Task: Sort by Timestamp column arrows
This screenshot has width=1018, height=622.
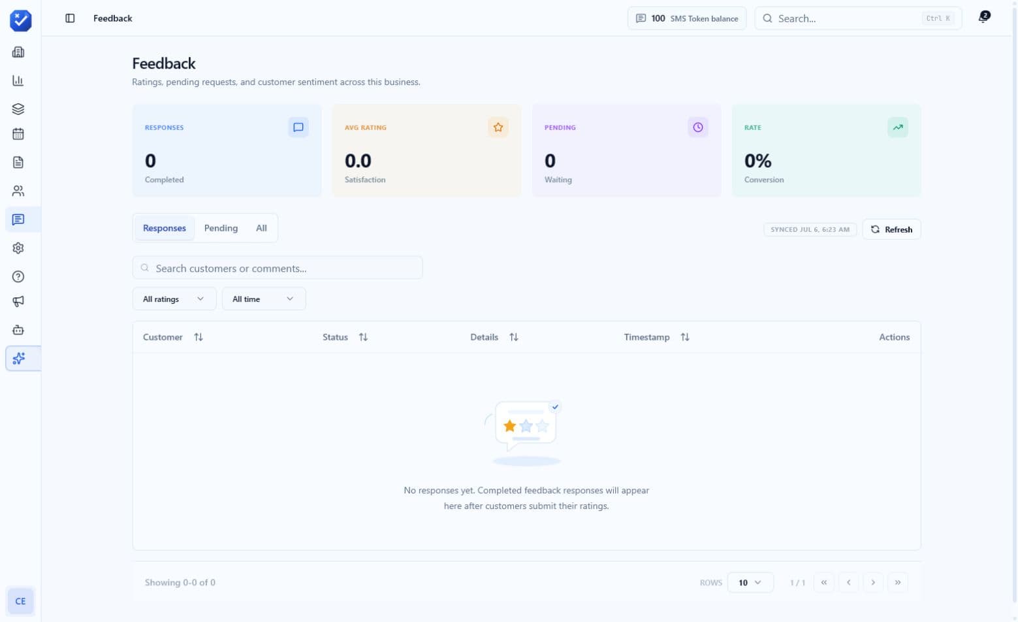Action: [685, 337]
